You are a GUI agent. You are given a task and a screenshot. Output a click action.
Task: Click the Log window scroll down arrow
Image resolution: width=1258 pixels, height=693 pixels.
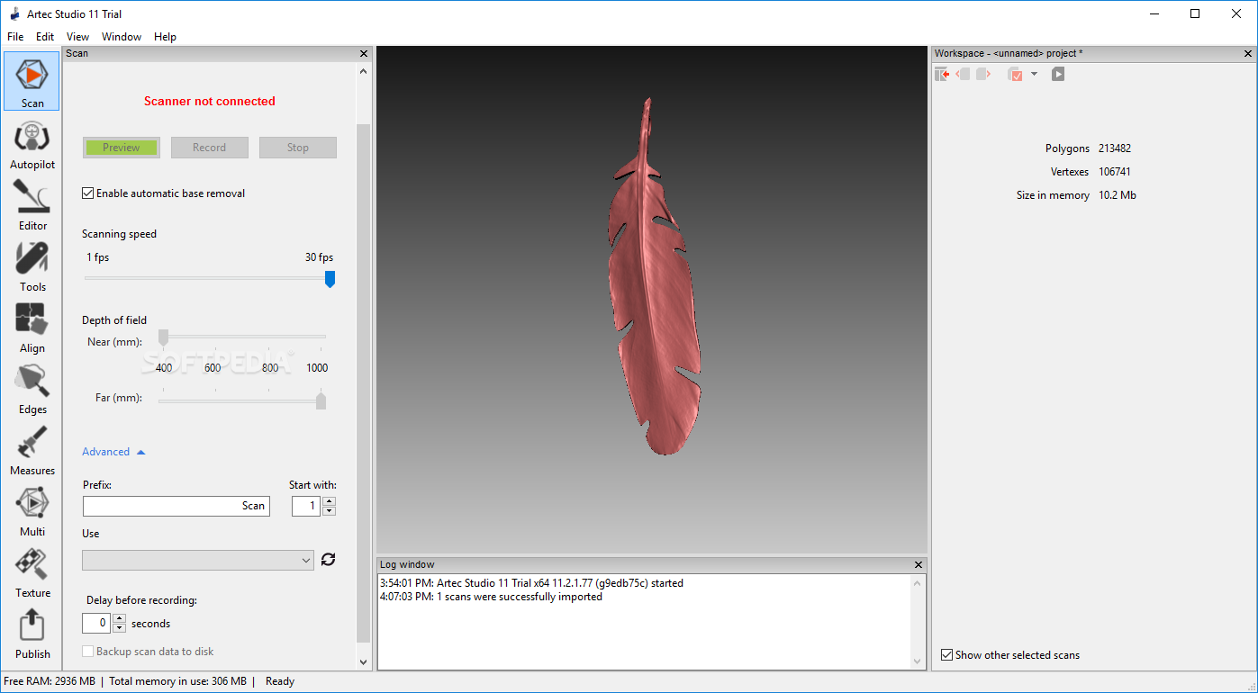coord(919,661)
